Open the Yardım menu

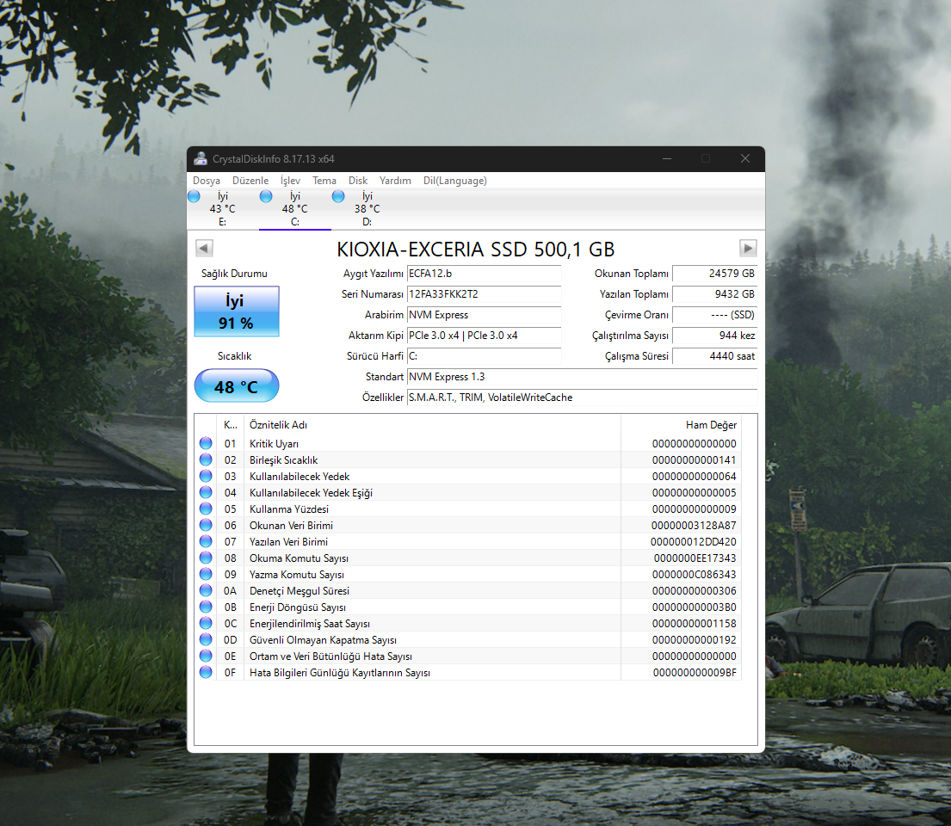coord(395,181)
